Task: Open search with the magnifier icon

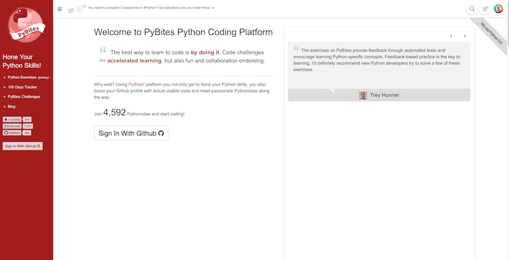Action: tap(472, 9)
